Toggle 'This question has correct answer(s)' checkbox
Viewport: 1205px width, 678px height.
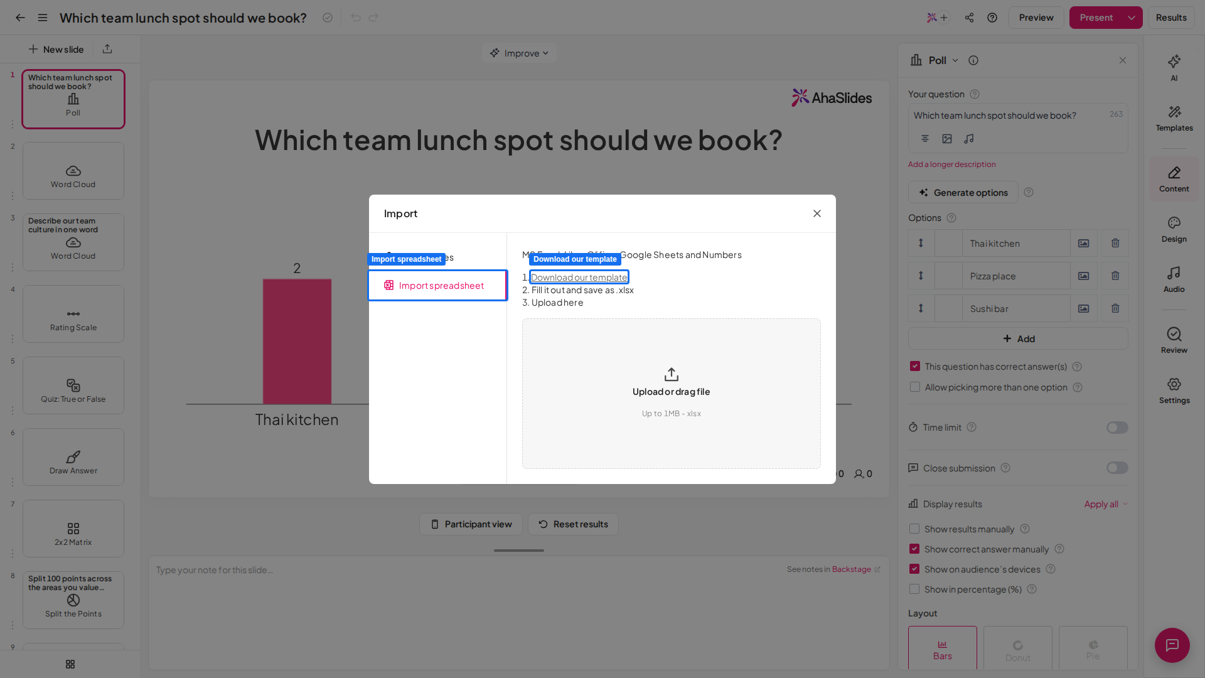point(915,366)
